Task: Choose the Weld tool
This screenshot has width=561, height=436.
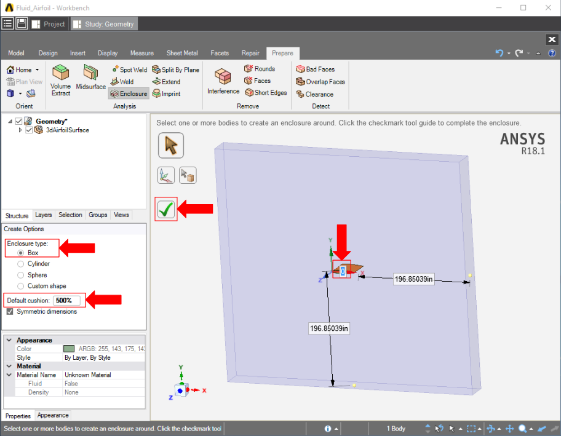Action: (122, 82)
